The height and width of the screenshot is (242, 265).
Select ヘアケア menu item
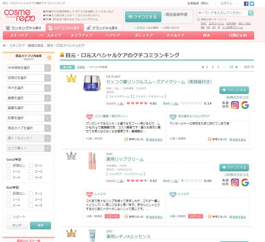[113, 35]
